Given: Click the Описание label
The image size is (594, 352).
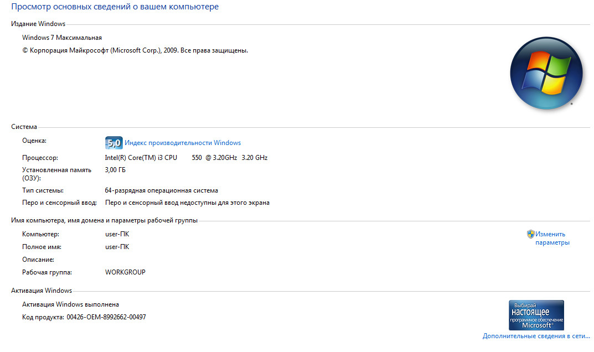Looking at the screenshot, I should tap(38, 260).
